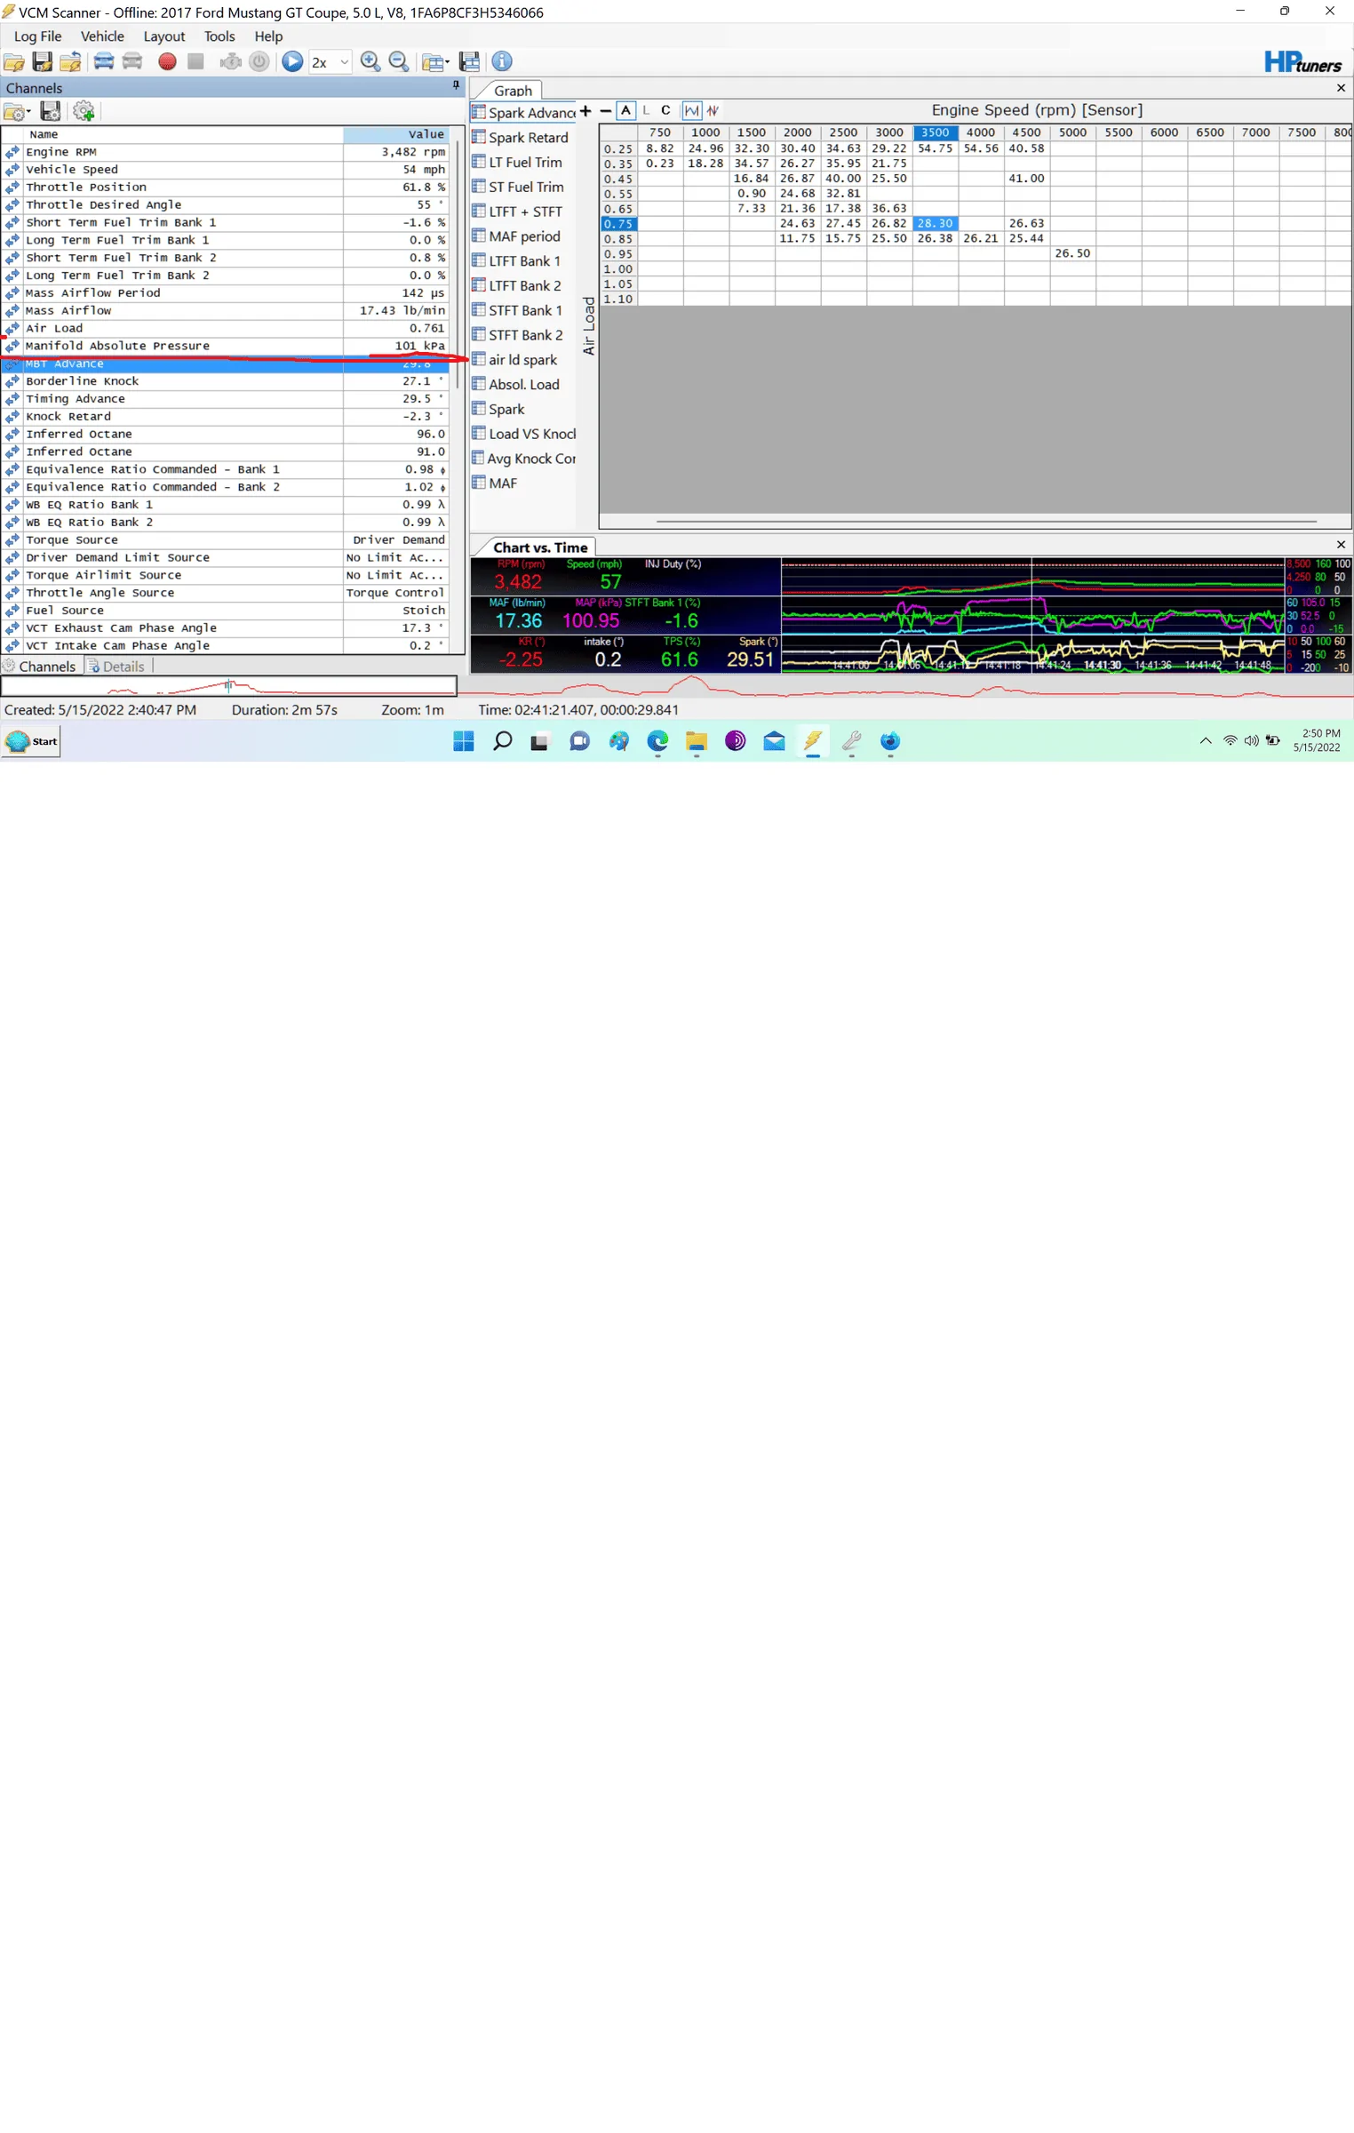Switch to the Graph tab
Viewport: 1354px width, 2133px height.
[x=513, y=91]
